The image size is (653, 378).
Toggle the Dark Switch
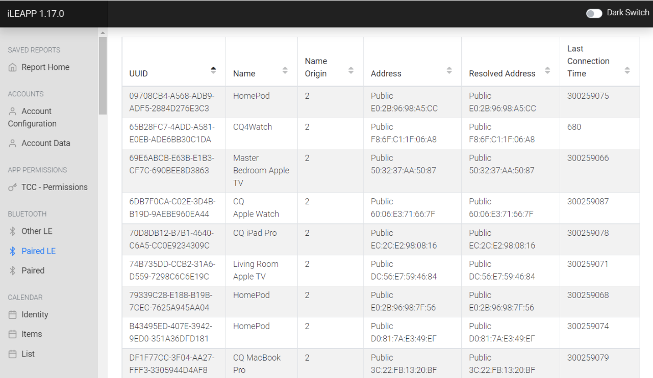pos(594,13)
